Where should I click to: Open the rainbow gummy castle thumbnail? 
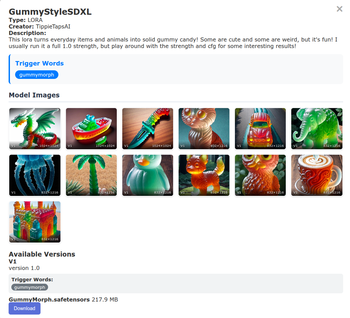(x=35, y=222)
